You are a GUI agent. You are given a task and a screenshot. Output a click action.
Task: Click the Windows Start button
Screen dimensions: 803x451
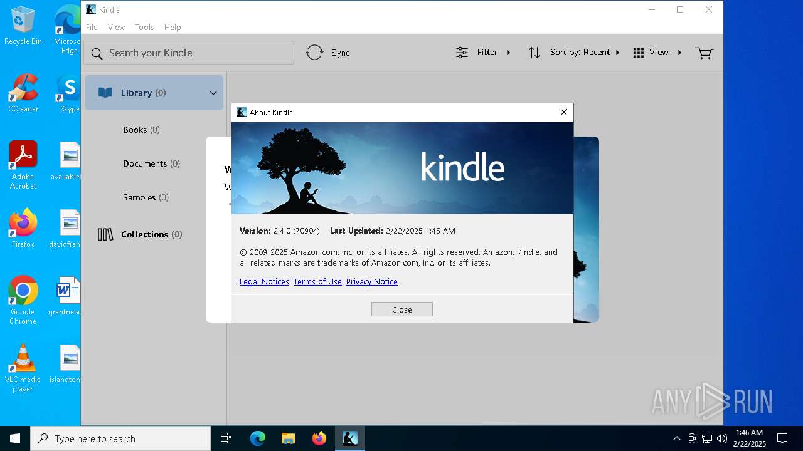coord(15,438)
